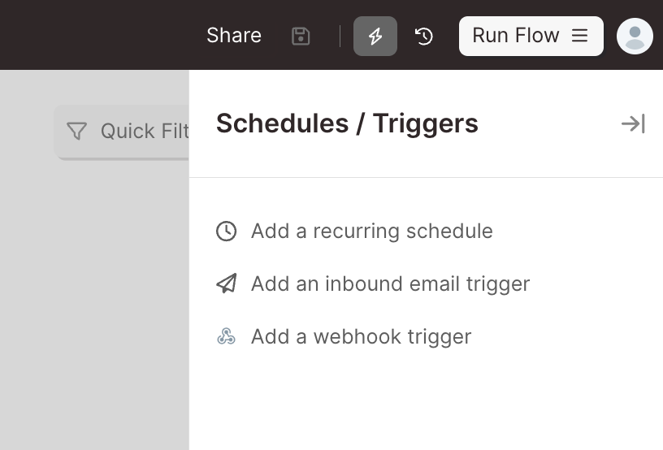Open the user profile avatar menu
Screen dimensions: 663x450
point(635,36)
